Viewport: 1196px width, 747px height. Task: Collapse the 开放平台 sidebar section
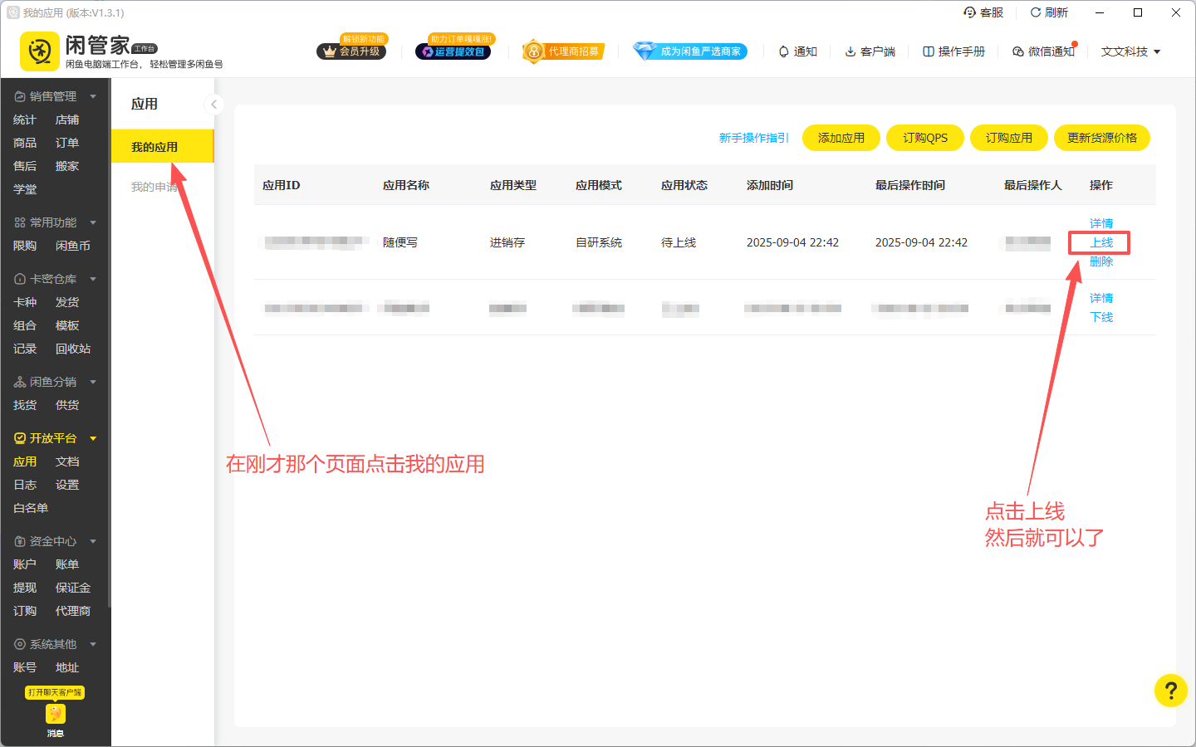(x=93, y=438)
